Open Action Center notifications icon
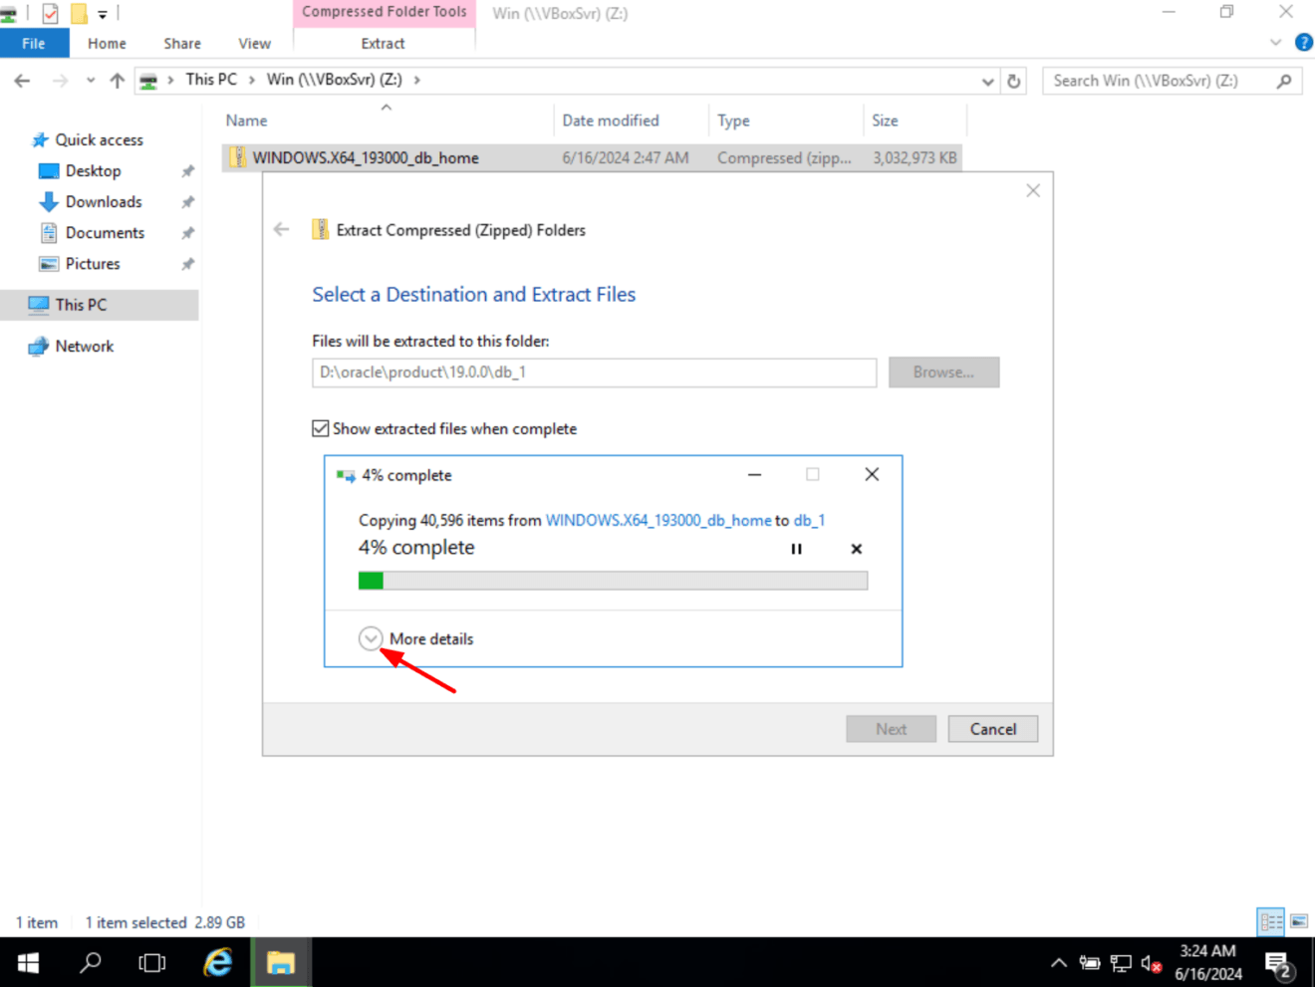This screenshot has width=1315, height=987. coord(1278,963)
